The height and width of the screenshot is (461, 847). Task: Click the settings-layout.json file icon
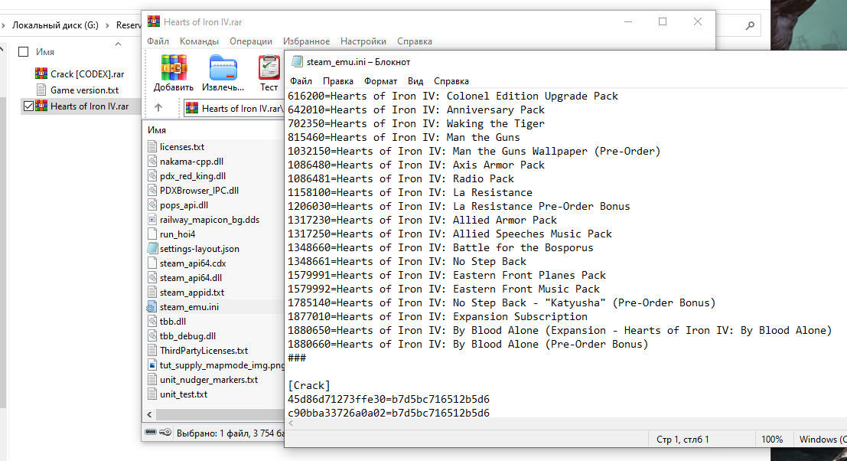(x=152, y=249)
